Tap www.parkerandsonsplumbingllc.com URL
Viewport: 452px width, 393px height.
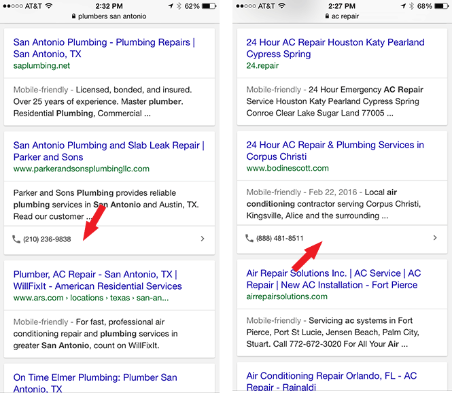click(x=82, y=169)
